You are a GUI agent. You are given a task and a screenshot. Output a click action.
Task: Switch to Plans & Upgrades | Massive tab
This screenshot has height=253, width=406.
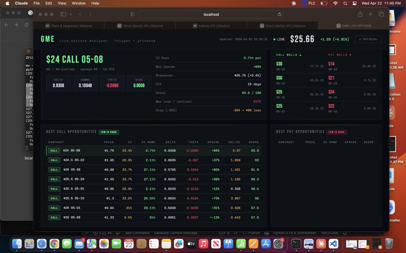[69, 26]
